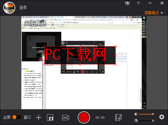Click the 登录 login text
The width and height of the screenshot is (168, 125).
point(23,7)
